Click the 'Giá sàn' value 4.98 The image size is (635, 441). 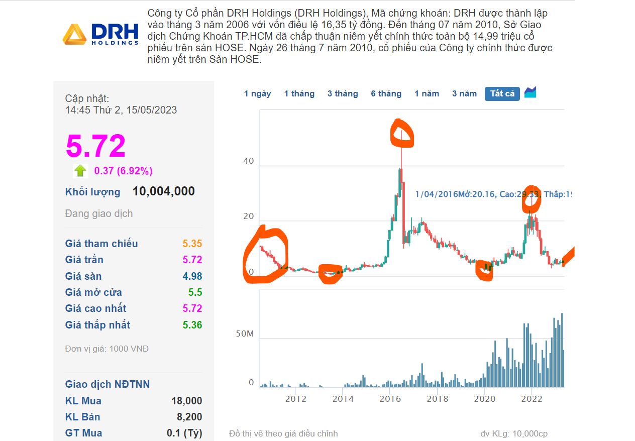point(192,276)
